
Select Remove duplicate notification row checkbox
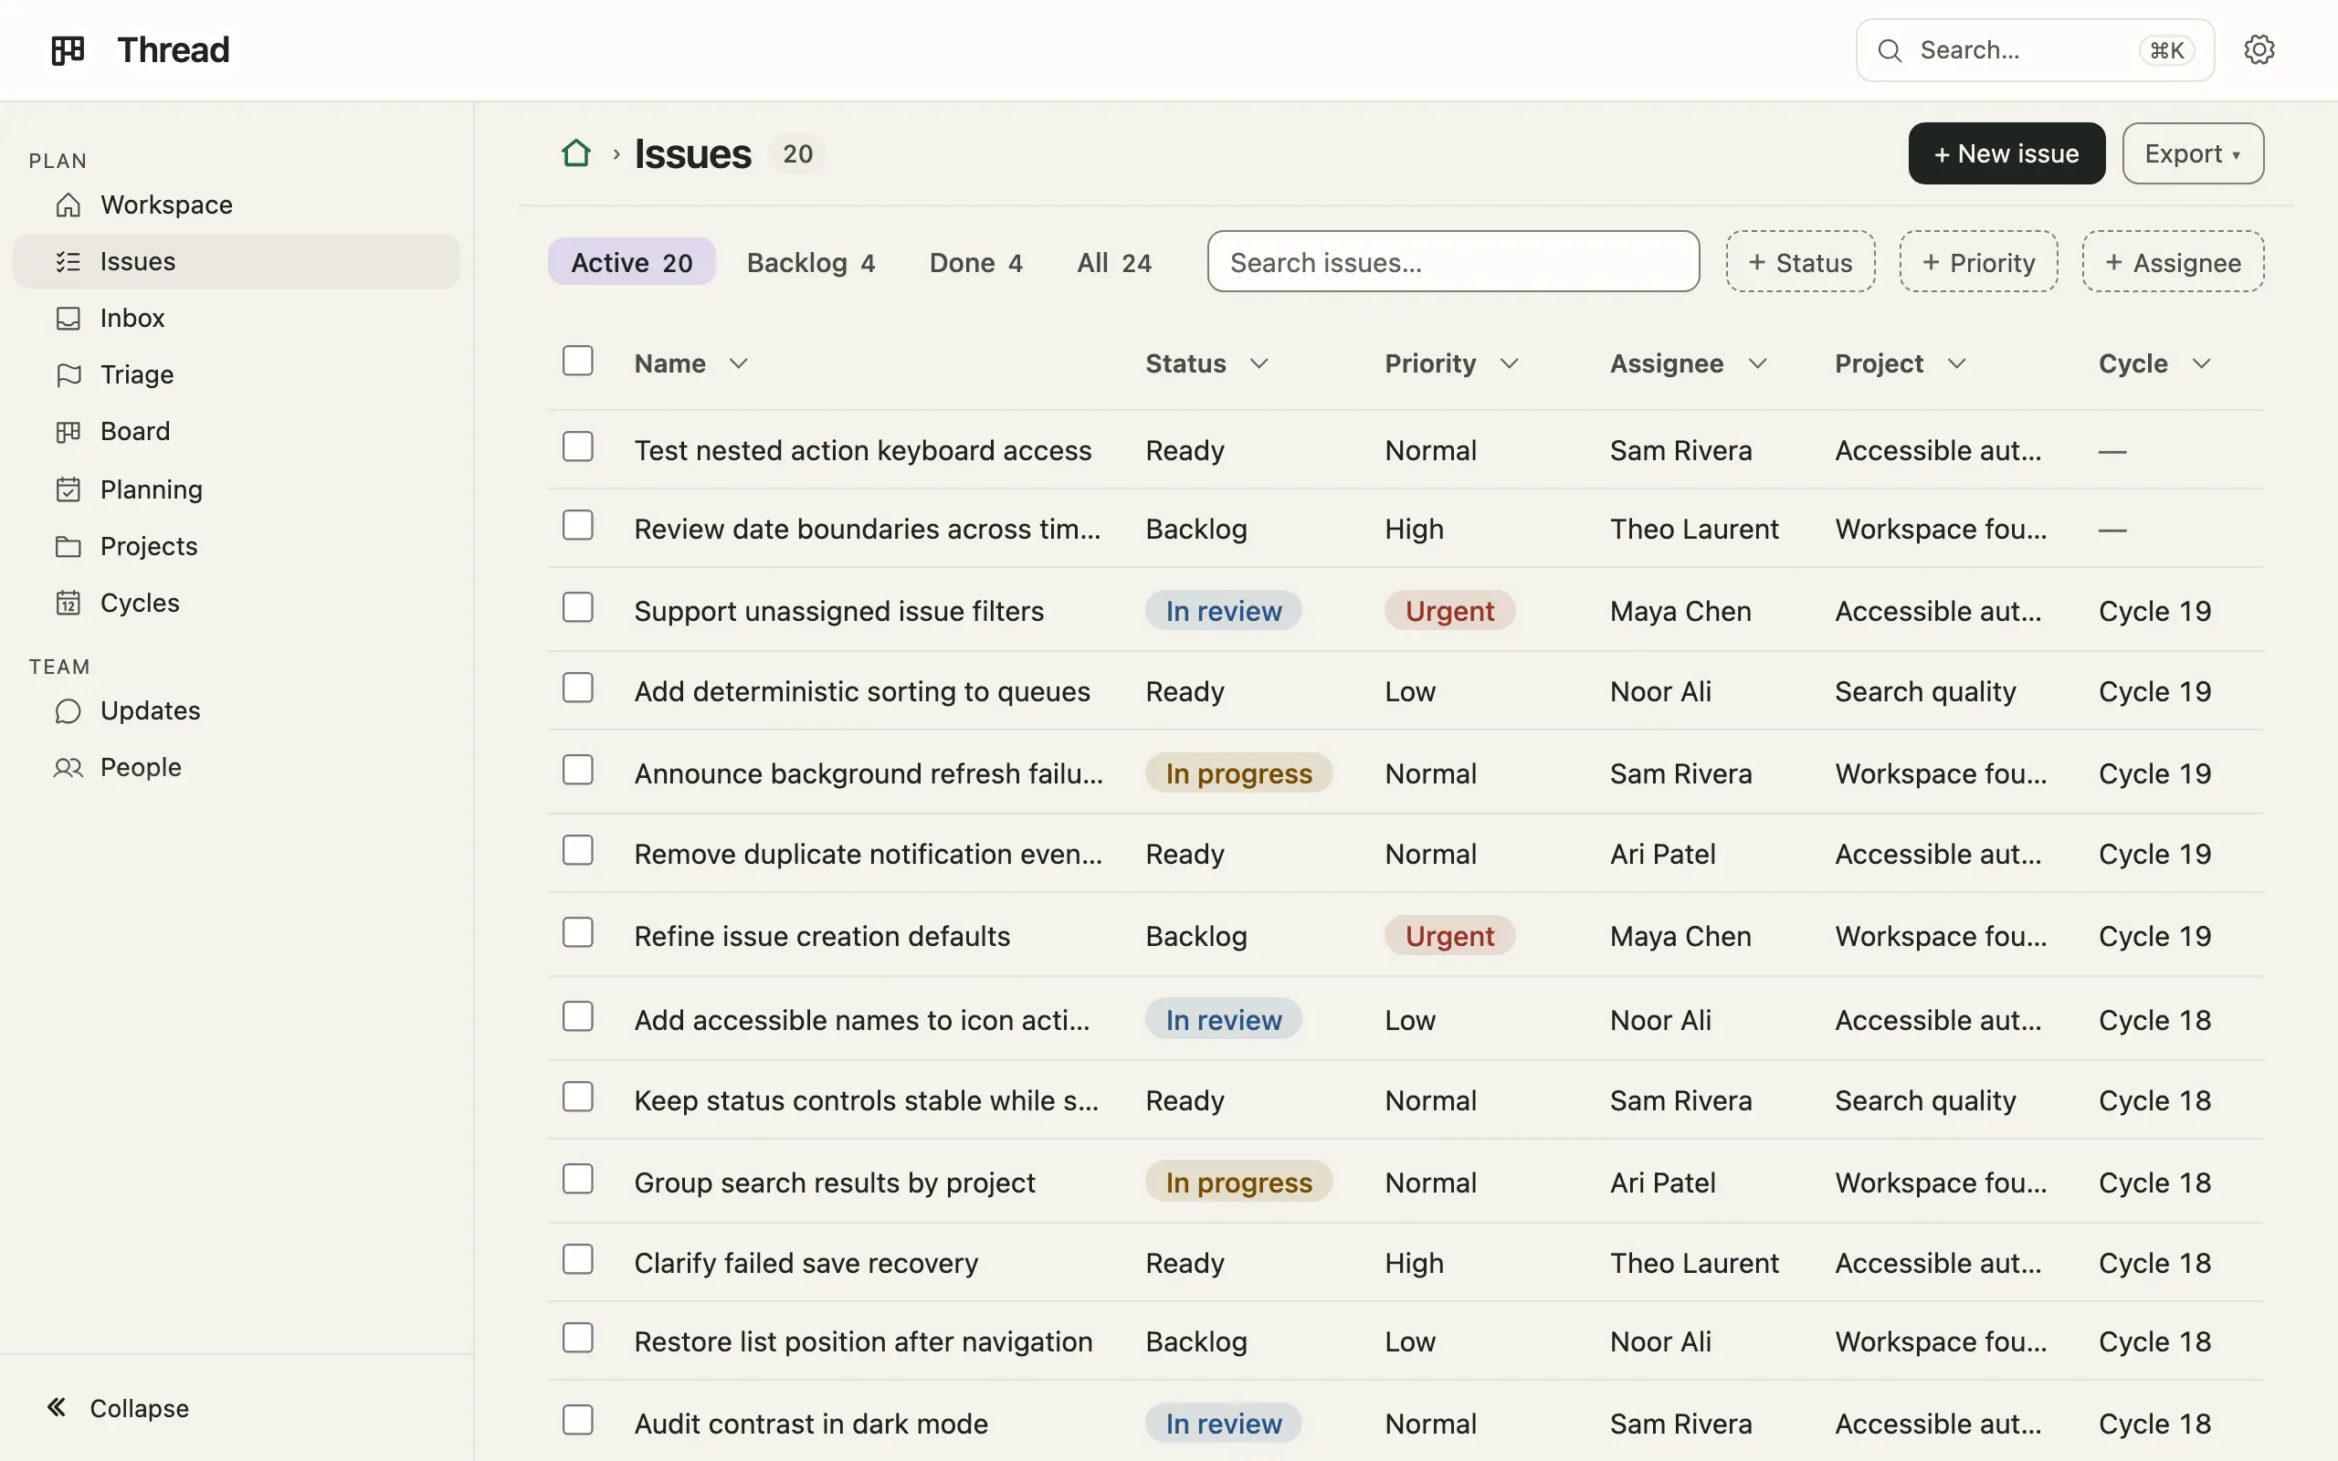(578, 850)
